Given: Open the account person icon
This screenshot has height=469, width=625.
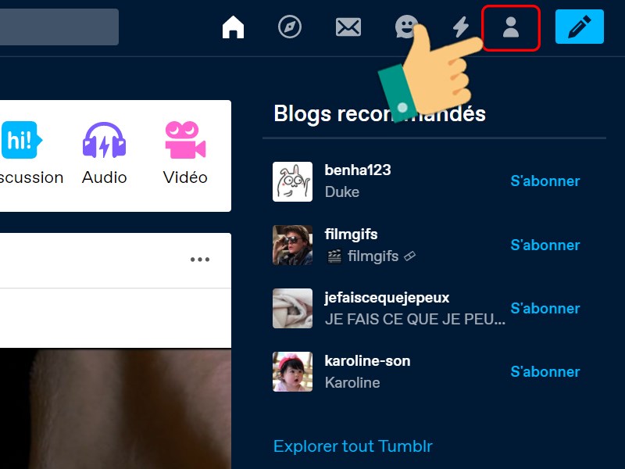Looking at the screenshot, I should tap(511, 27).
